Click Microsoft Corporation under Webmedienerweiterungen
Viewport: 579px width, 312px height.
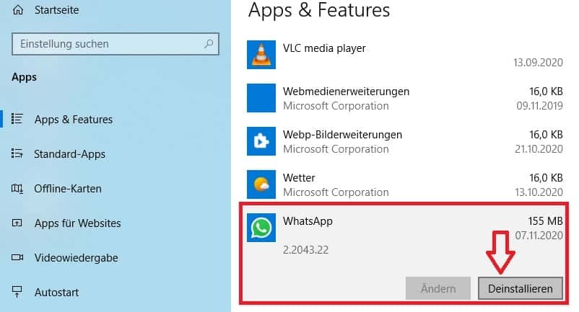(336, 106)
